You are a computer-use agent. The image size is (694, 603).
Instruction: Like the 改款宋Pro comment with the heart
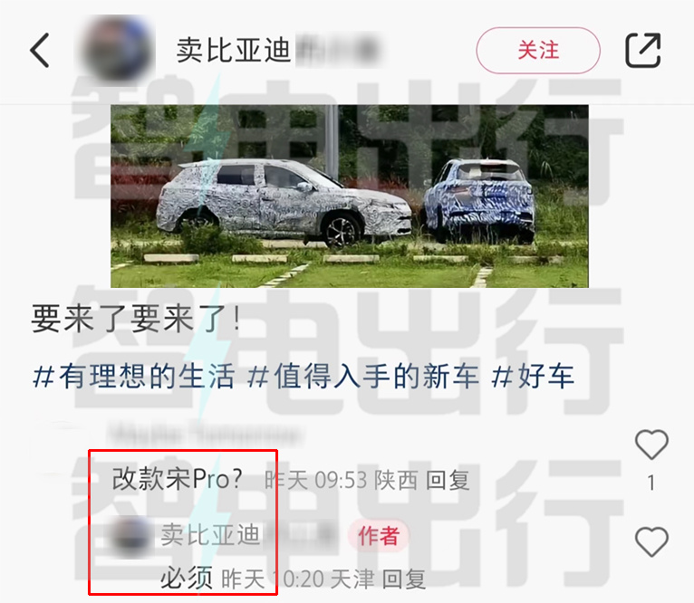pyautogui.click(x=651, y=445)
